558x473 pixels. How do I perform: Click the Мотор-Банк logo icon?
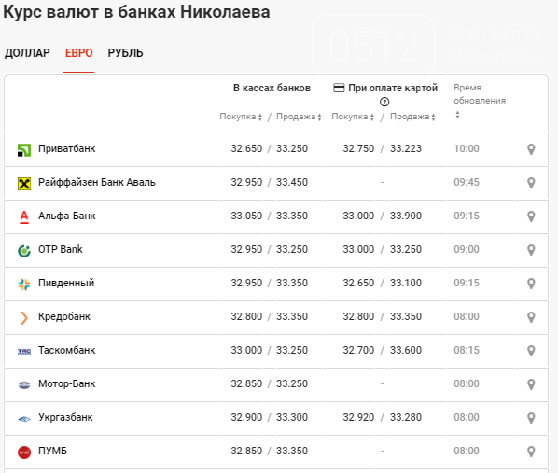click(24, 384)
